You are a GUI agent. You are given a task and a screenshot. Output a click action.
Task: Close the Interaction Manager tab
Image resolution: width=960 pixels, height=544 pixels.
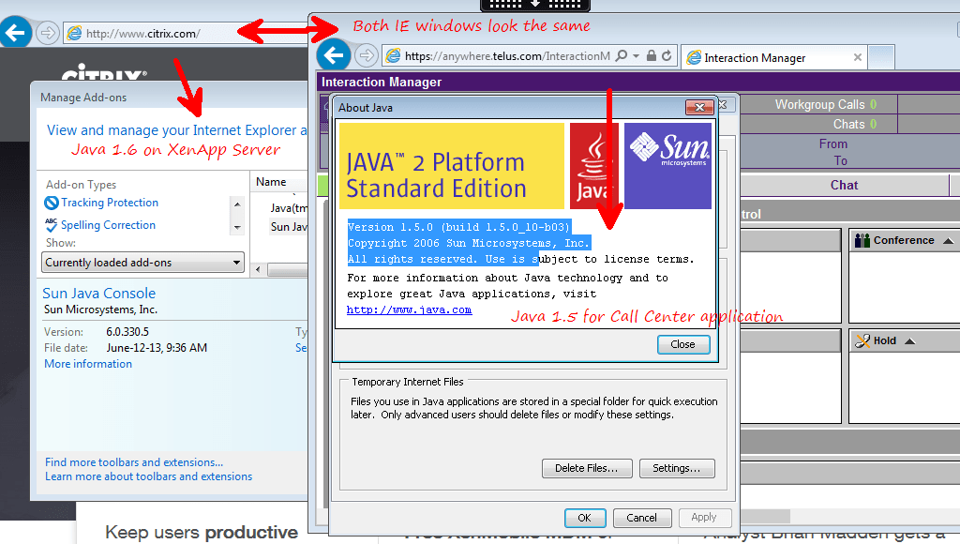[x=858, y=57]
